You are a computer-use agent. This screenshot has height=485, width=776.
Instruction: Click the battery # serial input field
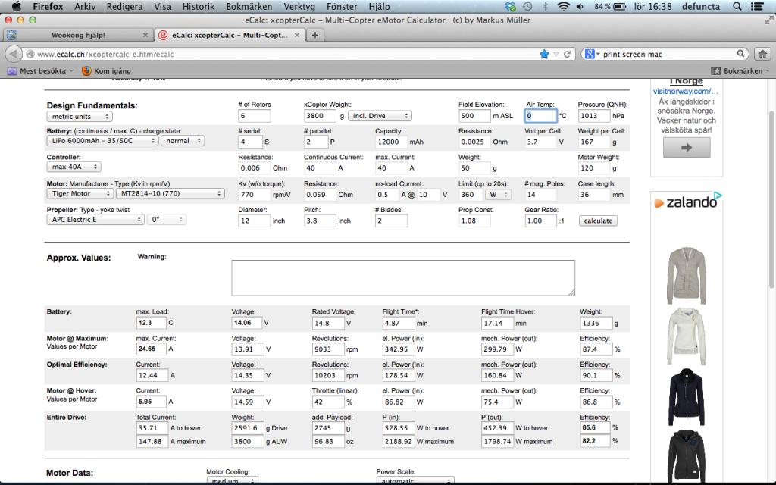(250, 142)
